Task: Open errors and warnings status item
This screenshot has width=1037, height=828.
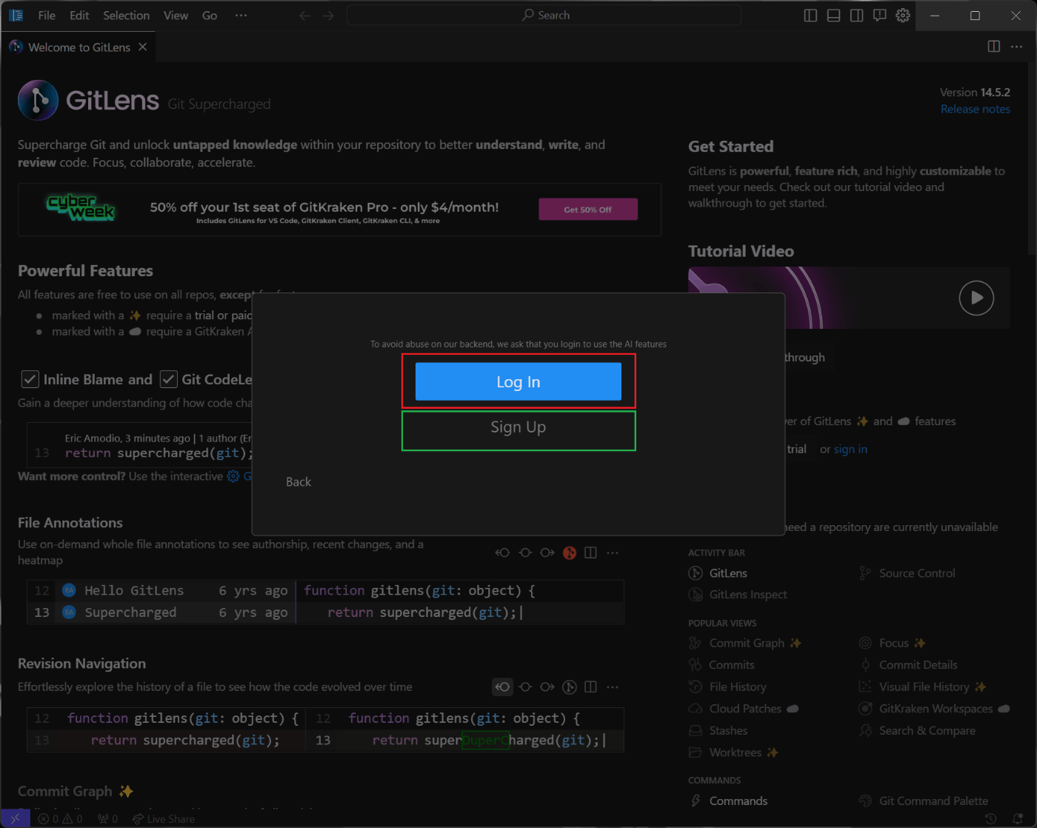Action: pos(61,818)
